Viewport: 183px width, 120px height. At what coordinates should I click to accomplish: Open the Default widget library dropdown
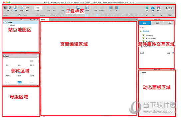[x=21, y=56]
